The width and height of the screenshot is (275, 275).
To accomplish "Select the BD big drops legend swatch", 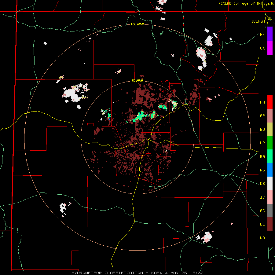I will pyautogui.click(x=270, y=130).
